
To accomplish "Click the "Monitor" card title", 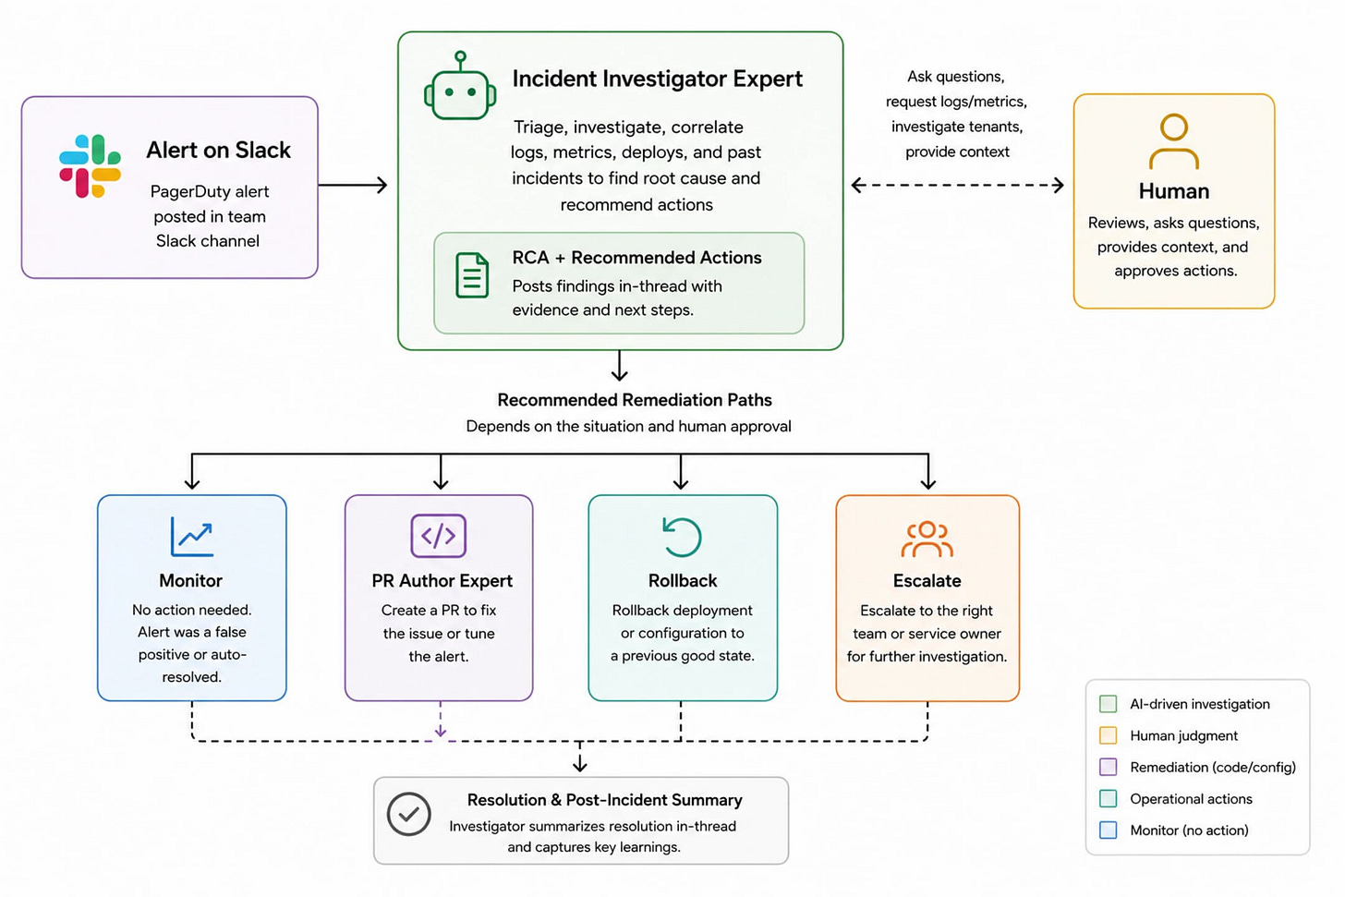I will 190,581.
